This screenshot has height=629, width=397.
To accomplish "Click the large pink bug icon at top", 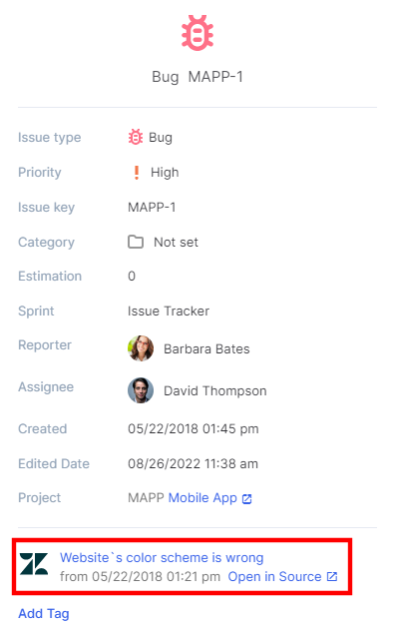I will pyautogui.click(x=198, y=33).
